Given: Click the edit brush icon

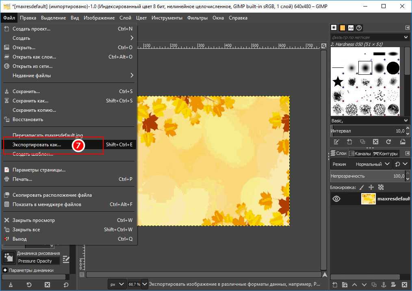Looking at the screenshot, I should point(336,142).
